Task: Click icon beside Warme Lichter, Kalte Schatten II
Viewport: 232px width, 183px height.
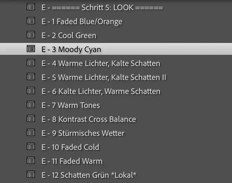Action: click(31, 76)
